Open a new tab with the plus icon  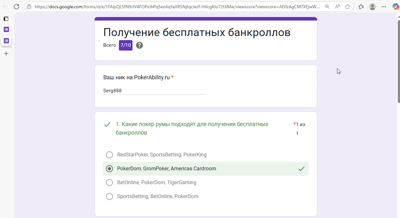click(6, 54)
